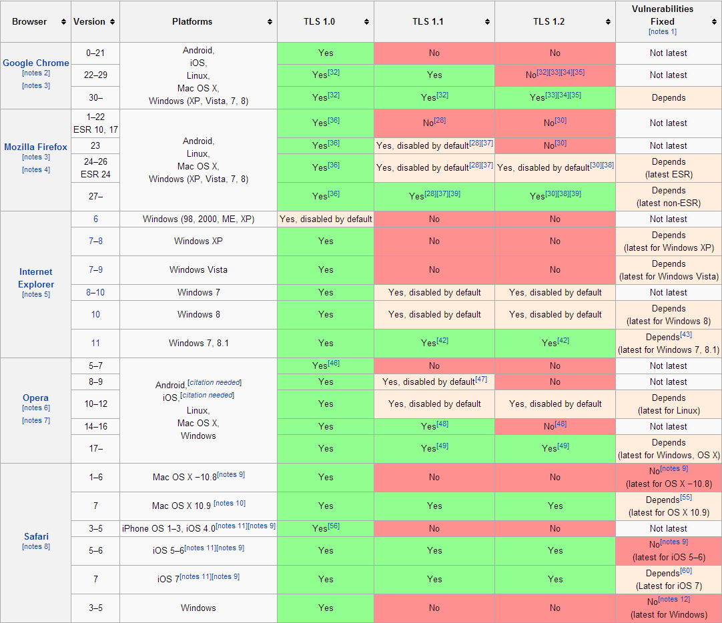Click citation [42] in IE 11 TLS 1.2 cell
The width and height of the screenshot is (722, 623).
coord(563,340)
